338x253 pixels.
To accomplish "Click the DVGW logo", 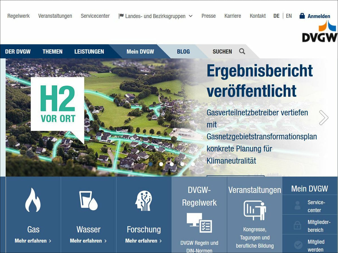I will tap(320, 31).
